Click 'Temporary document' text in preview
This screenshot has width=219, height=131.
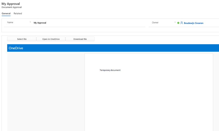click(x=110, y=70)
